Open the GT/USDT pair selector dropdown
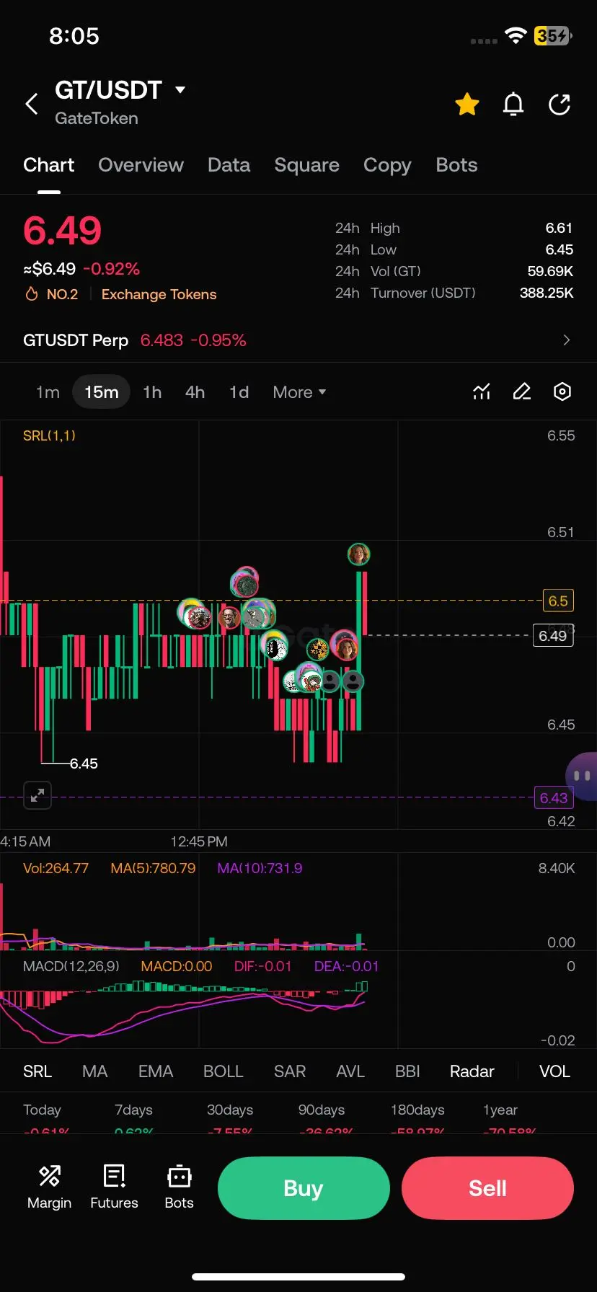Screen dimensions: 597x1292 (x=120, y=90)
